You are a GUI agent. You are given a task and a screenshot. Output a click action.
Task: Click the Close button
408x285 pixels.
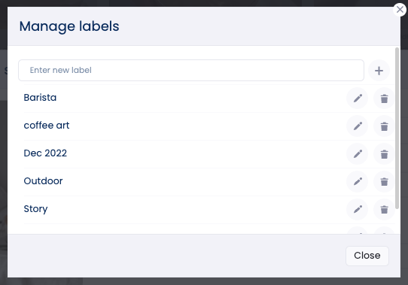tap(367, 256)
